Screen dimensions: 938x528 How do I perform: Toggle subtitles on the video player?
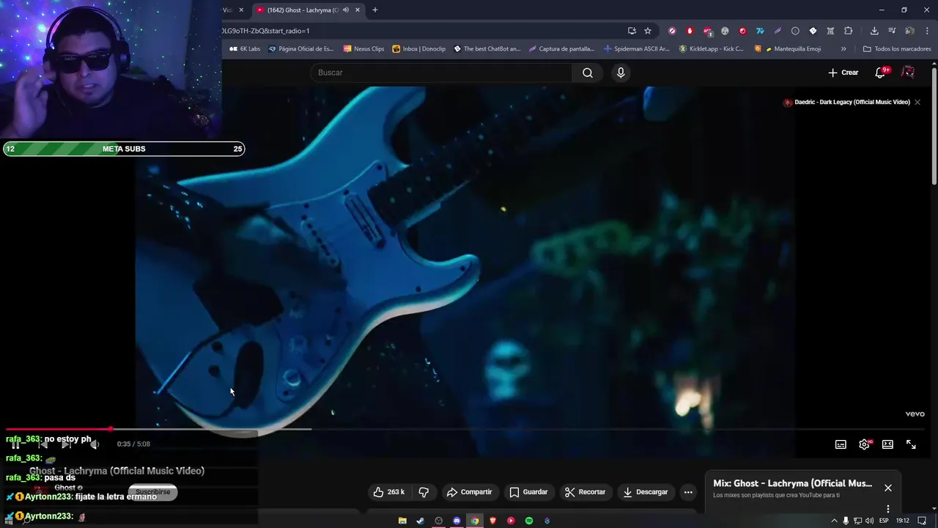[841, 444]
